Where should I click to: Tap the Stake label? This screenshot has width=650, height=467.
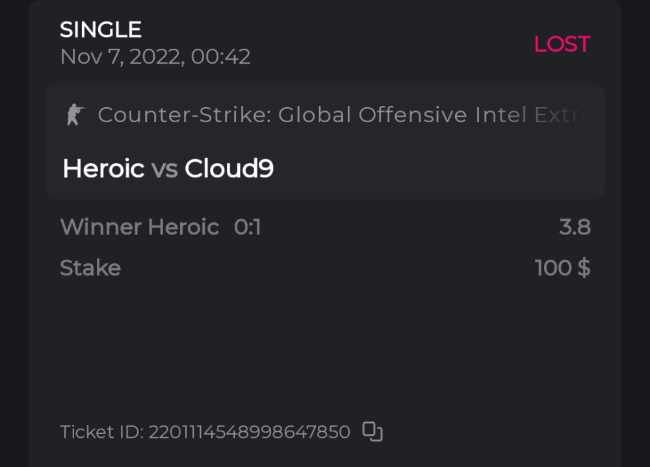[90, 268]
